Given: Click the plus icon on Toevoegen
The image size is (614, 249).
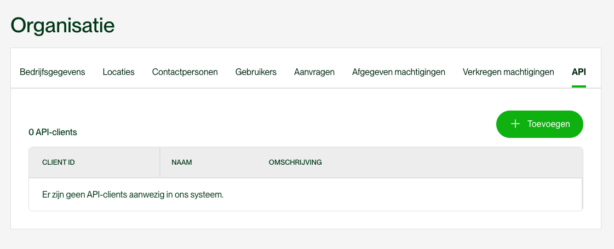Looking at the screenshot, I should (515, 124).
